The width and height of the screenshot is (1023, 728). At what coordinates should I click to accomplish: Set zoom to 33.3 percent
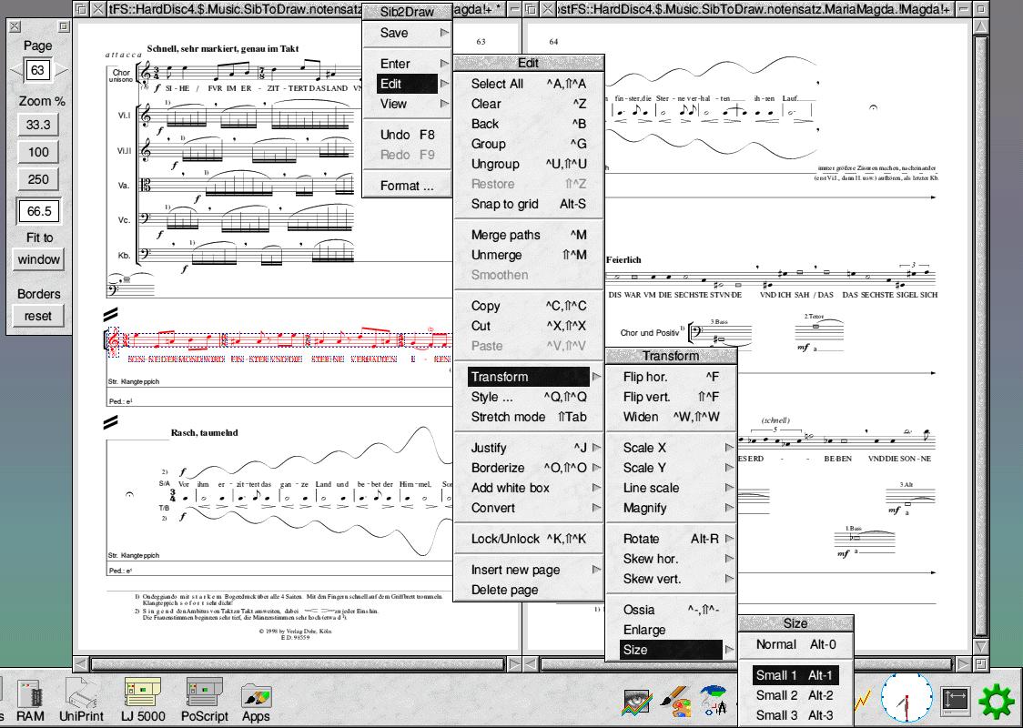tap(38, 125)
